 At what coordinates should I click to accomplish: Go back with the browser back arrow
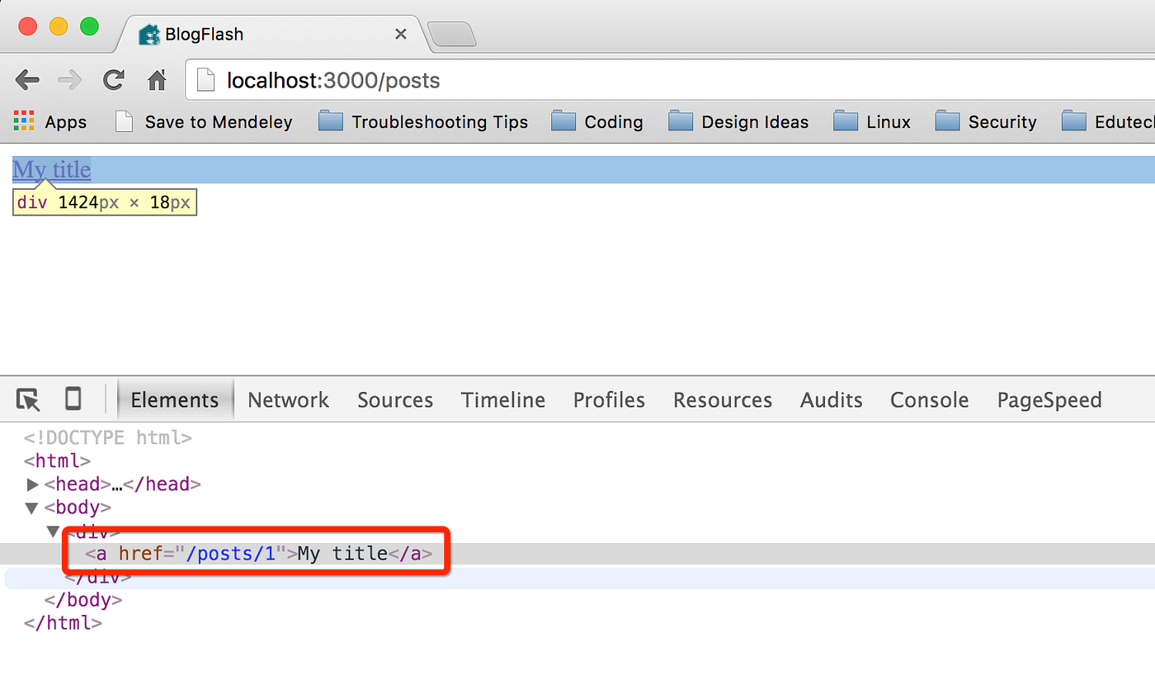pyautogui.click(x=27, y=80)
